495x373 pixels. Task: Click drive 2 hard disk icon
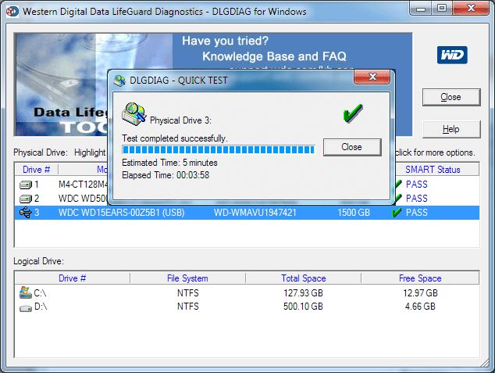click(x=27, y=199)
